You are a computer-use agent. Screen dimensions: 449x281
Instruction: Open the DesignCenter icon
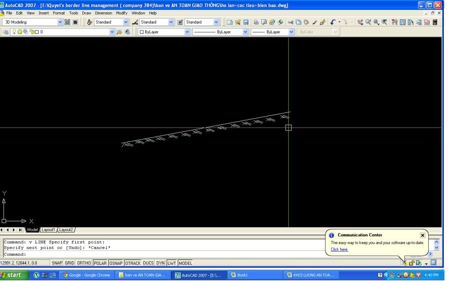click(x=403, y=22)
